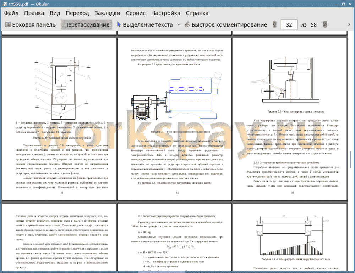The height and width of the screenshot is (273, 355).
Task: Click the Okular app icon in title bar
Action: pos(4,4)
